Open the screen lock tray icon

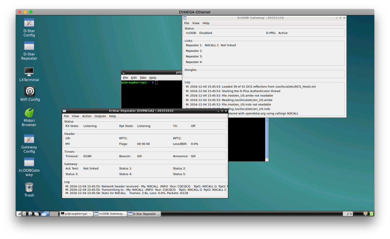366,213
